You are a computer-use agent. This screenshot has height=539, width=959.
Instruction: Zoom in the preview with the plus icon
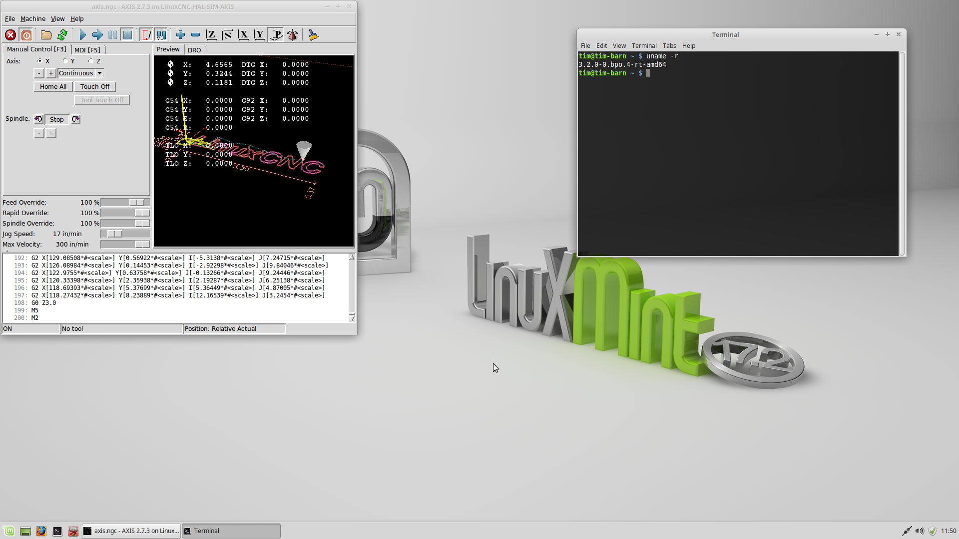[180, 35]
